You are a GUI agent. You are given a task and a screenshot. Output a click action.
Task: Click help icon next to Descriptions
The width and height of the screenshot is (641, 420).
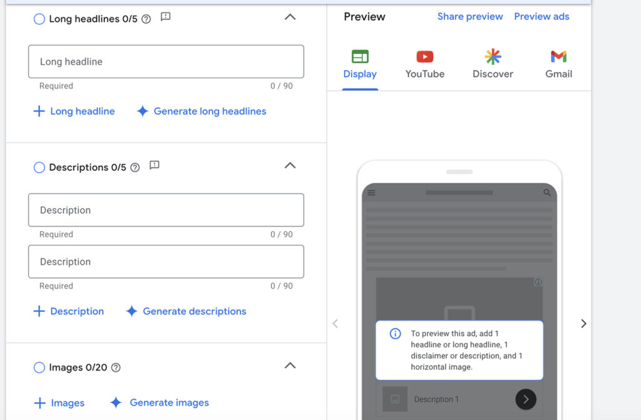tap(135, 168)
